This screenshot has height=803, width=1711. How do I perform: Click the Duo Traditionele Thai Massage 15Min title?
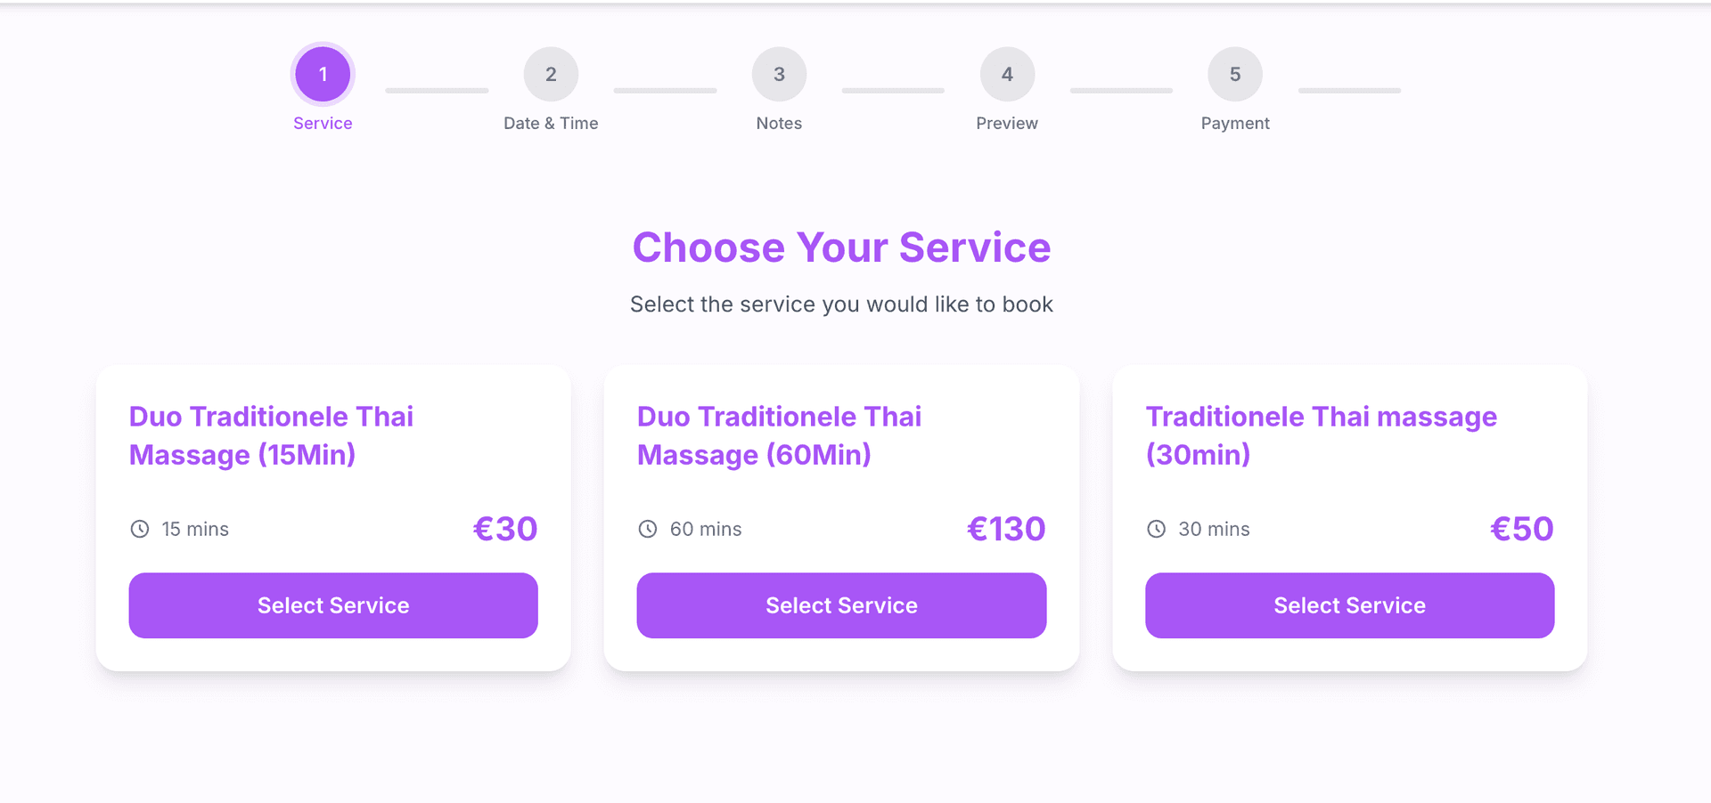pyautogui.click(x=271, y=435)
